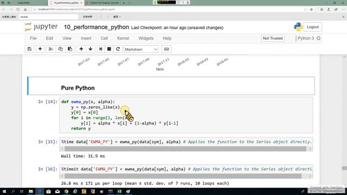This screenshot has width=347, height=195.
Task: Insert a cell below using the plus icon
Action: pos(40,49)
